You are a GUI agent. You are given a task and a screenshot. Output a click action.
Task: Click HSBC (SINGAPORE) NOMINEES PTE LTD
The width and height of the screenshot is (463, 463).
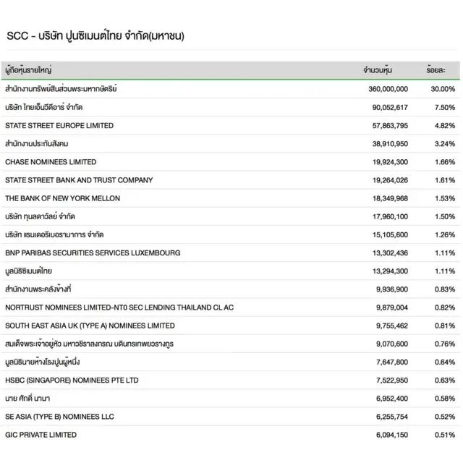(x=72, y=381)
